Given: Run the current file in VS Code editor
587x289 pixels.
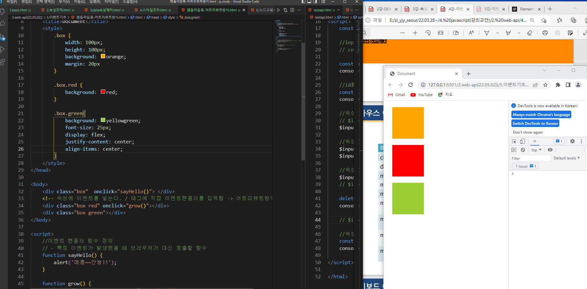Looking at the screenshot, I should 279,10.
